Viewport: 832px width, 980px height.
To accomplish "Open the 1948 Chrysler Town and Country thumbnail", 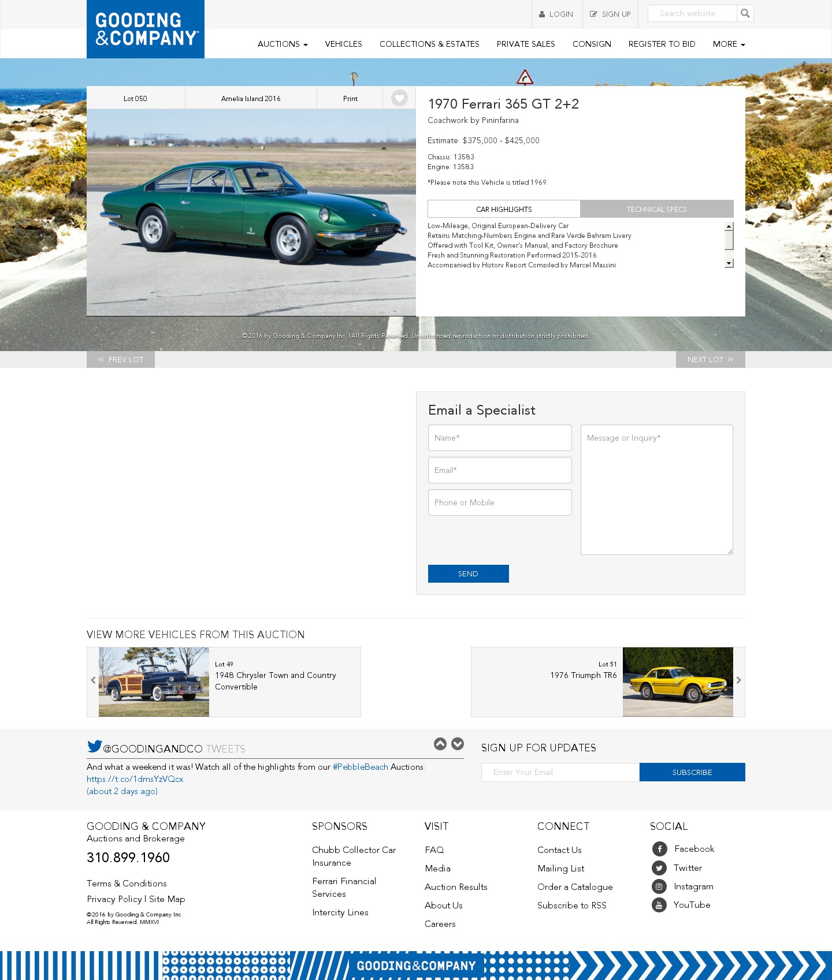I will click(154, 682).
